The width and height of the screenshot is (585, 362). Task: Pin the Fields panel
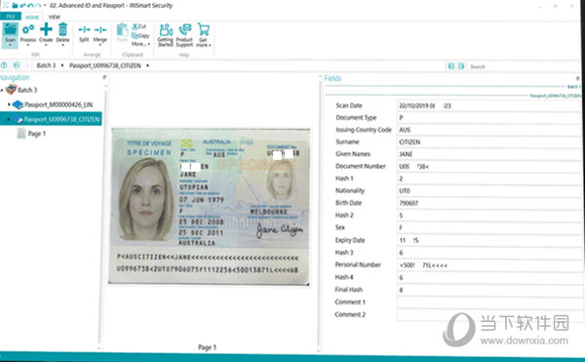577,78
